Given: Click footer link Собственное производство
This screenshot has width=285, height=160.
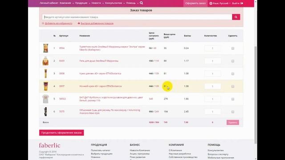Looking at the screenshot, I should click(183, 157).
